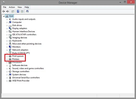Click the Show/Hide console tree icon
This screenshot has height=99, width=136.
pos(13,11)
